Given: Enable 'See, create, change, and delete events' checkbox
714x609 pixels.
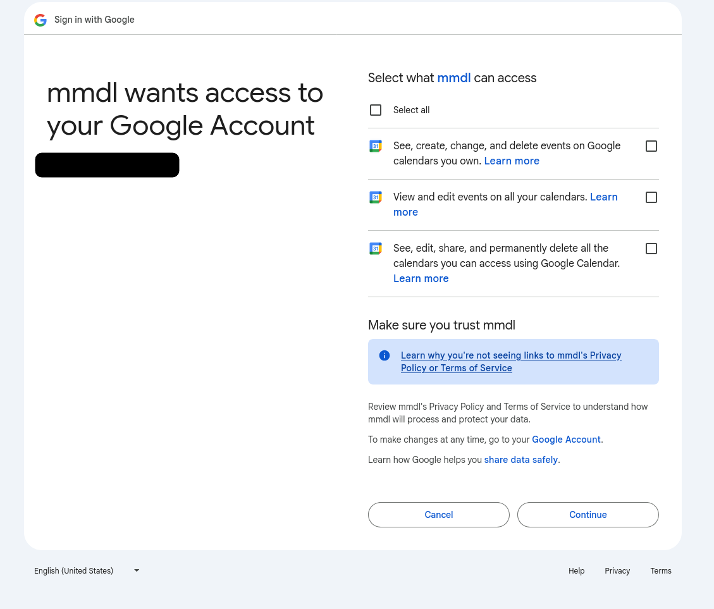Looking at the screenshot, I should tap(651, 146).
